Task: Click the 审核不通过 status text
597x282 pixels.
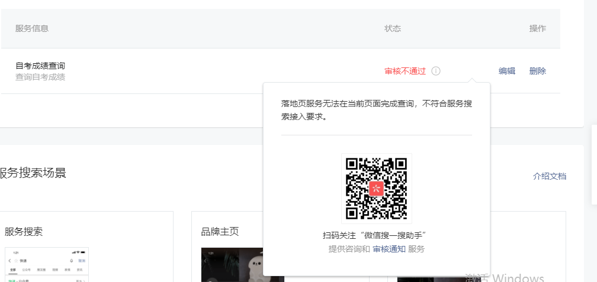Action: coord(405,71)
